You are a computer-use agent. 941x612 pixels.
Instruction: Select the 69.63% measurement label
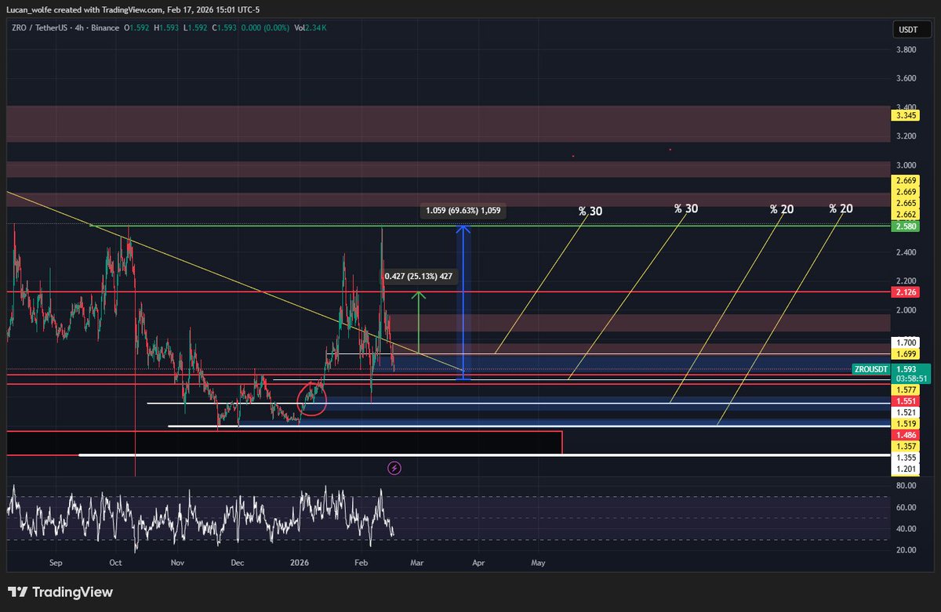pos(462,210)
